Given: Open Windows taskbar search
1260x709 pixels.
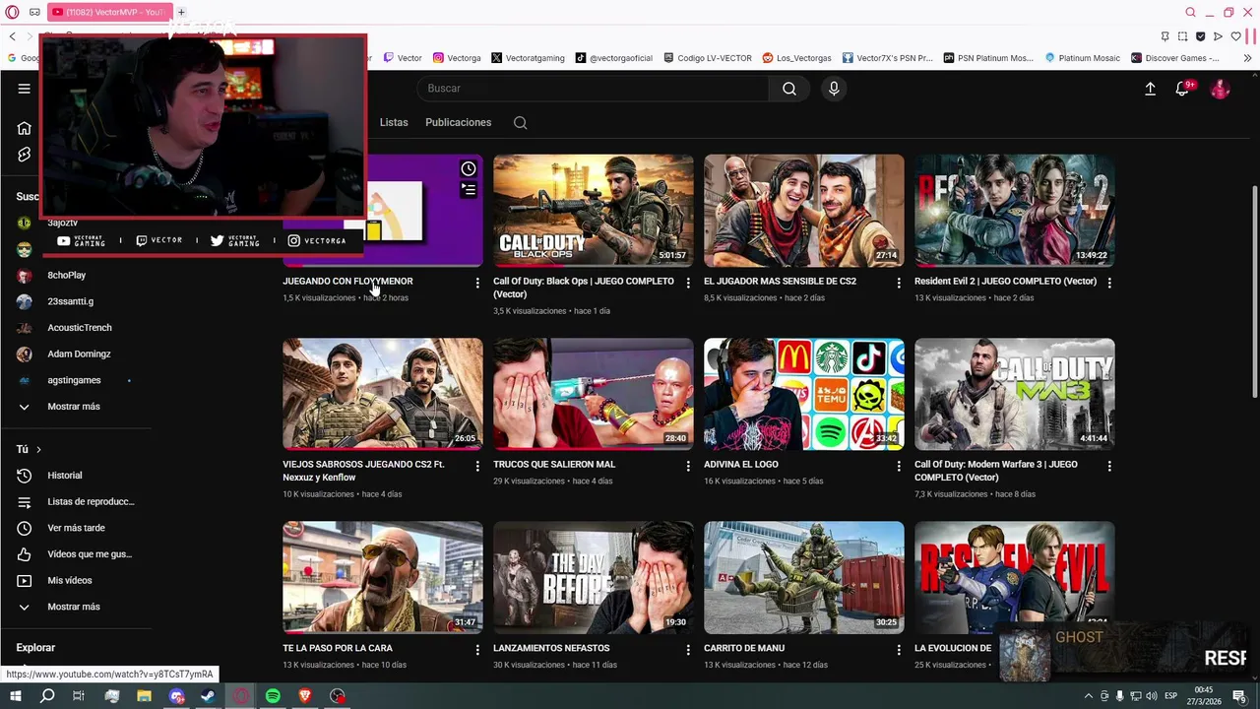Looking at the screenshot, I should tap(47, 696).
